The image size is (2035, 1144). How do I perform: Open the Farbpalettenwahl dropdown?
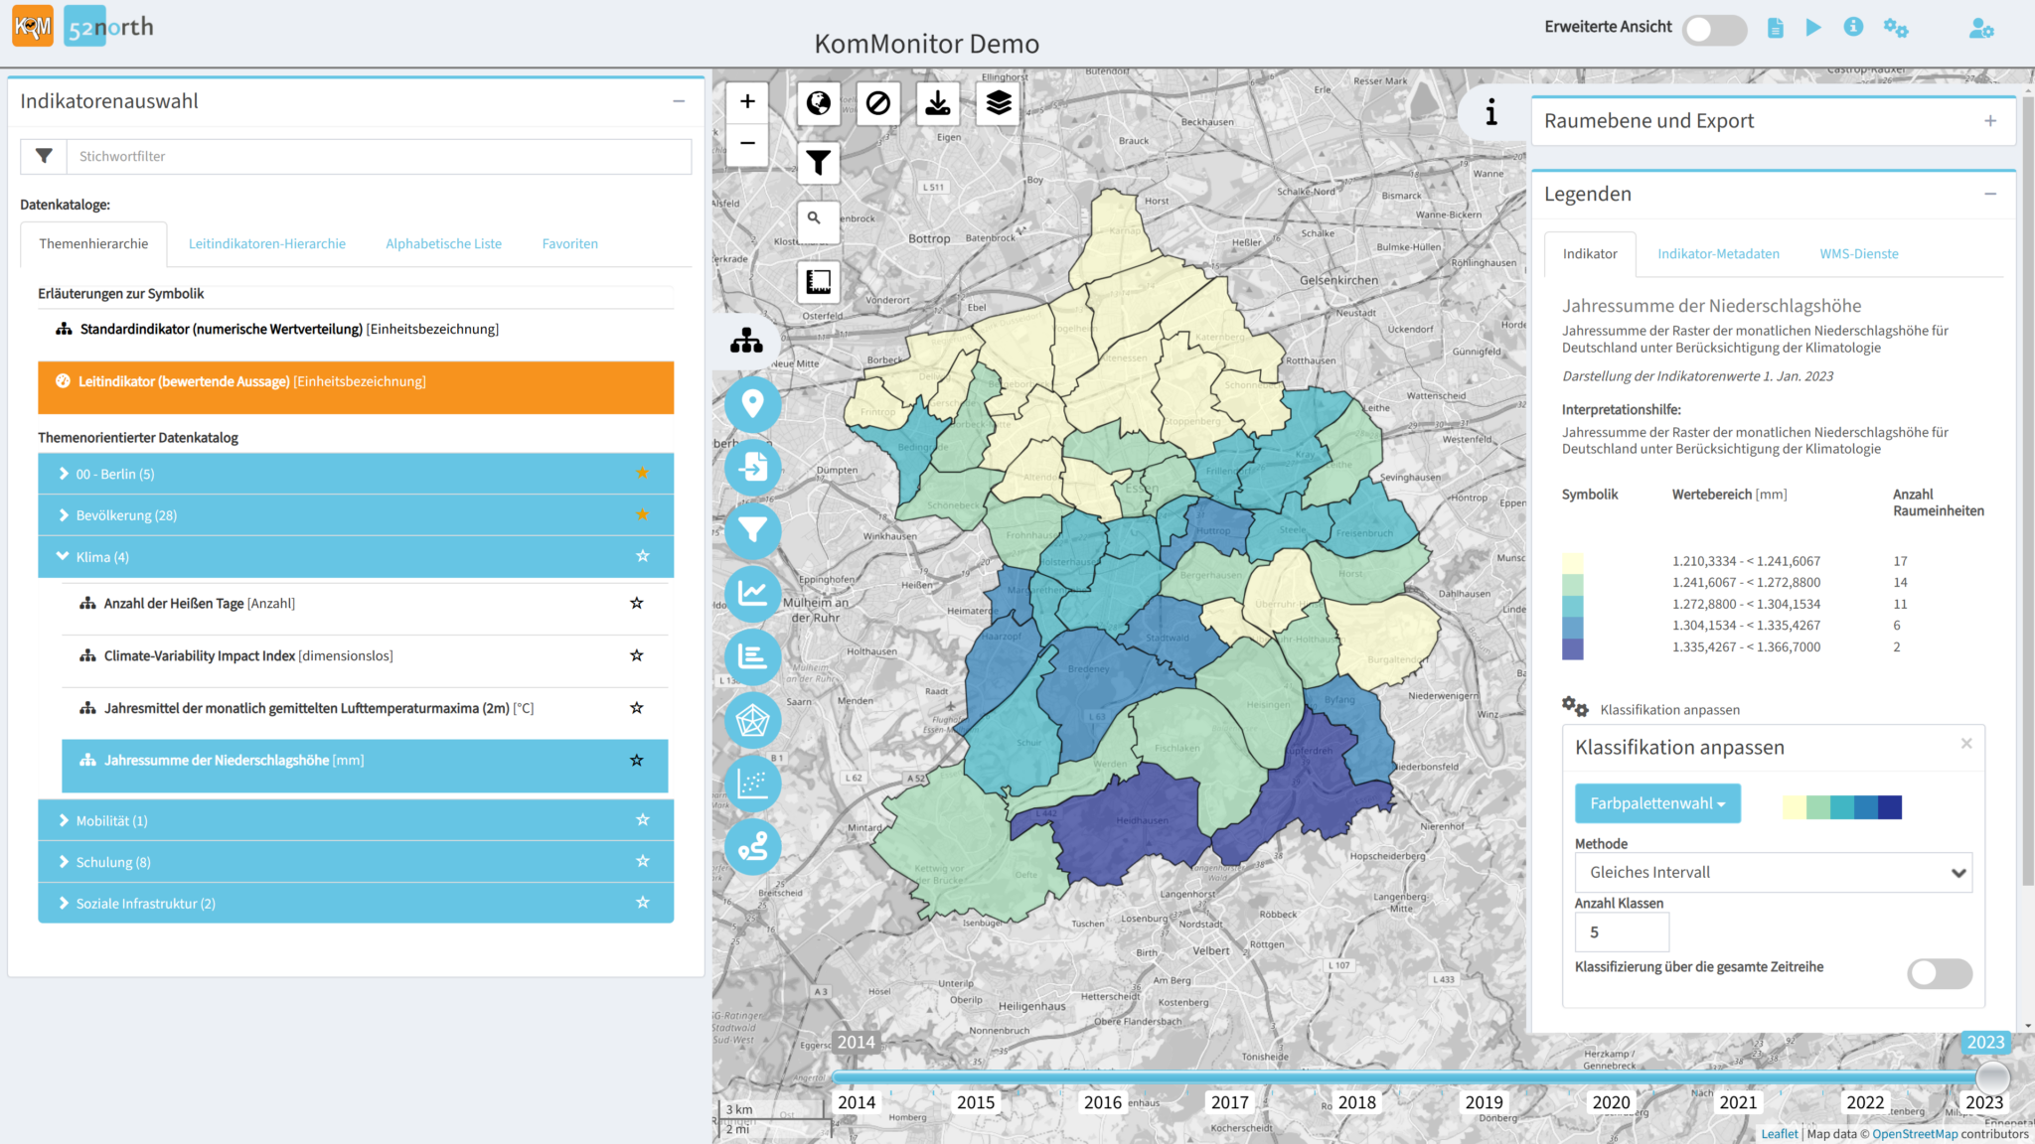click(1657, 803)
